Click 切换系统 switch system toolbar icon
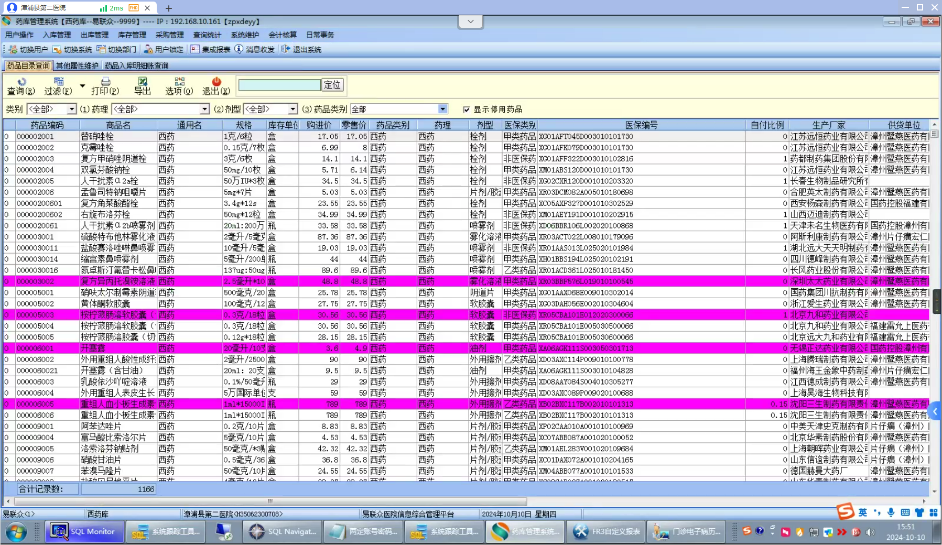The width and height of the screenshot is (942, 545). (x=72, y=49)
